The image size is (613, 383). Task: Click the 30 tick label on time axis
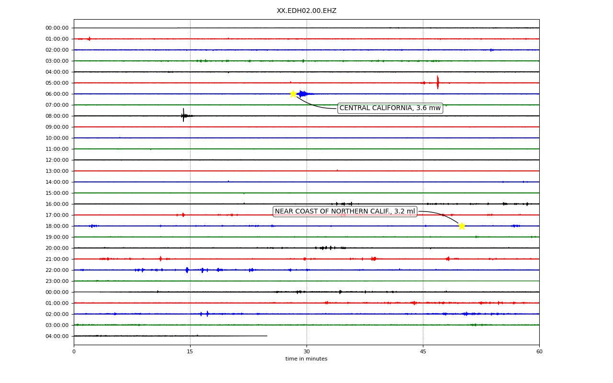click(x=306, y=352)
